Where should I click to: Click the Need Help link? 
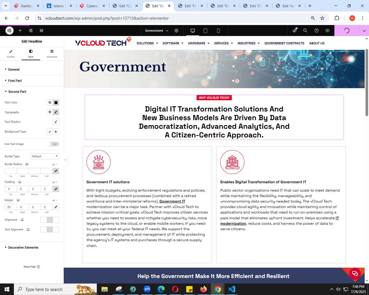coord(32,267)
